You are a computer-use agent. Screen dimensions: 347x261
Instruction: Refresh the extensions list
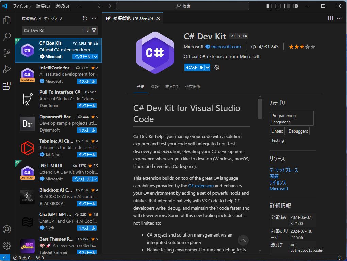click(85, 18)
